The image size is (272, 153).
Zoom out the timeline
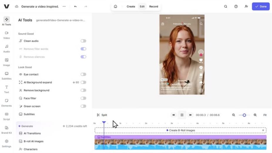tap(234, 115)
